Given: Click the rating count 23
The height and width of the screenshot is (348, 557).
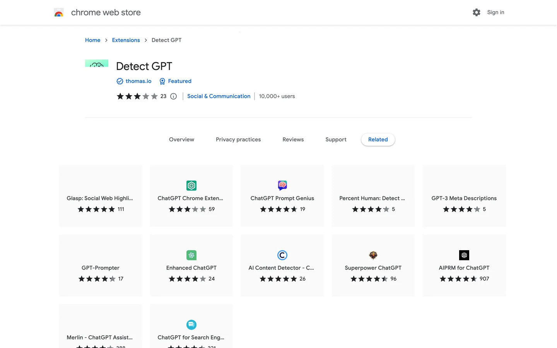Looking at the screenshot, I should 163,96.
